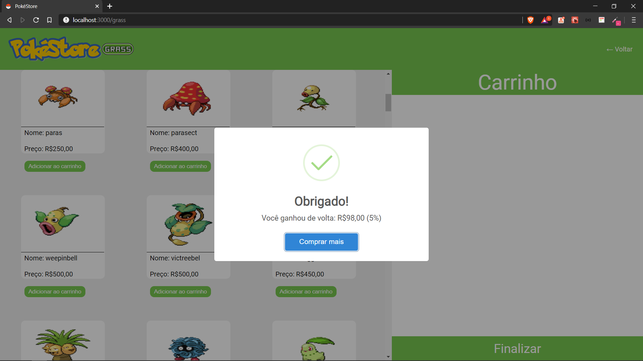Viewport: 643px width, 361px height.
Task: Add paras to the cart
Action: point(55,166)
